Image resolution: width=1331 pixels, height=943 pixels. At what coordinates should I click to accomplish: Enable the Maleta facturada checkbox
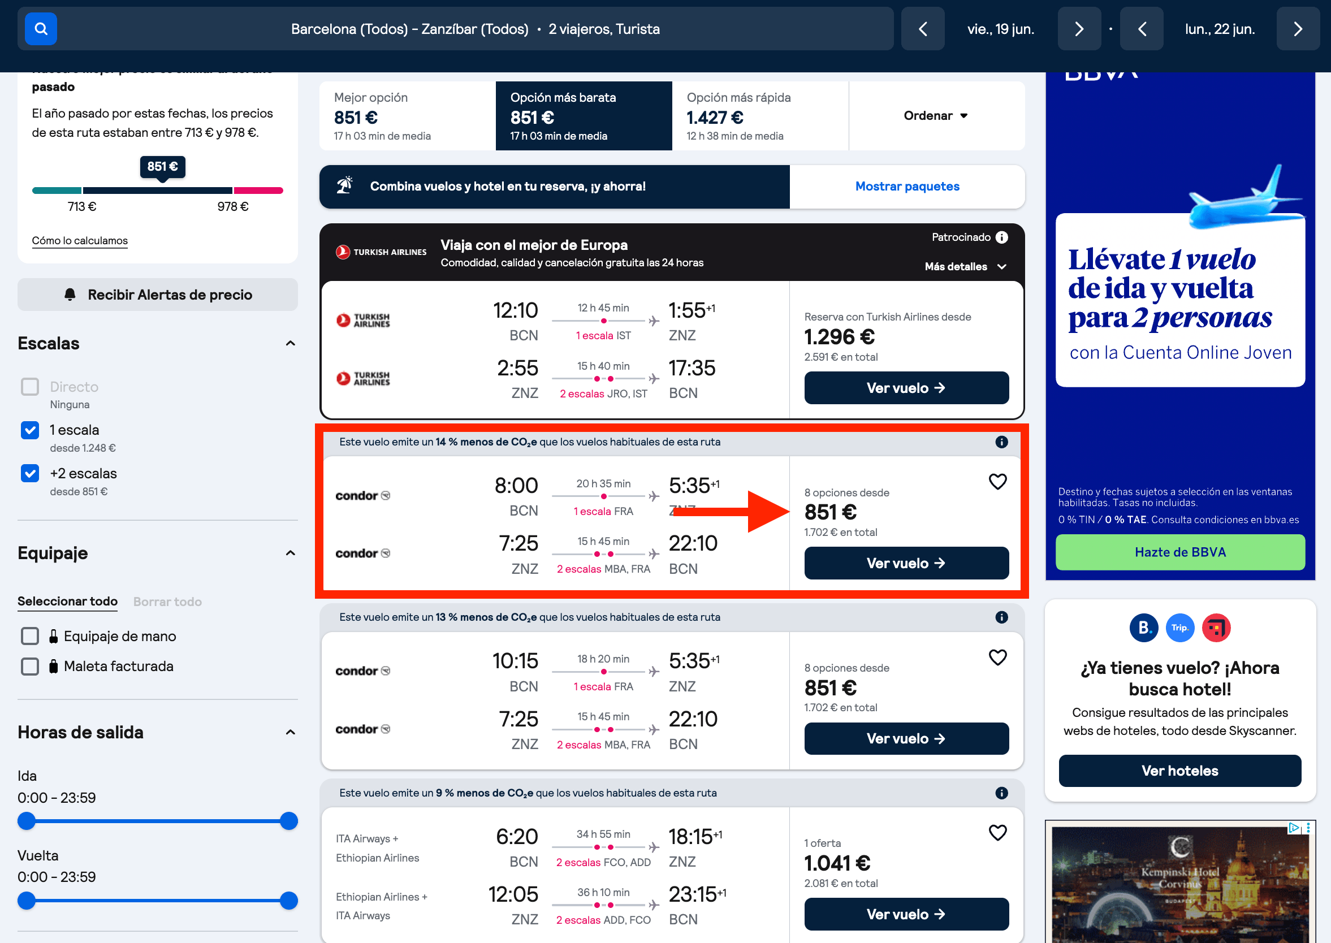pyautogui.click(x=29, y=667)
